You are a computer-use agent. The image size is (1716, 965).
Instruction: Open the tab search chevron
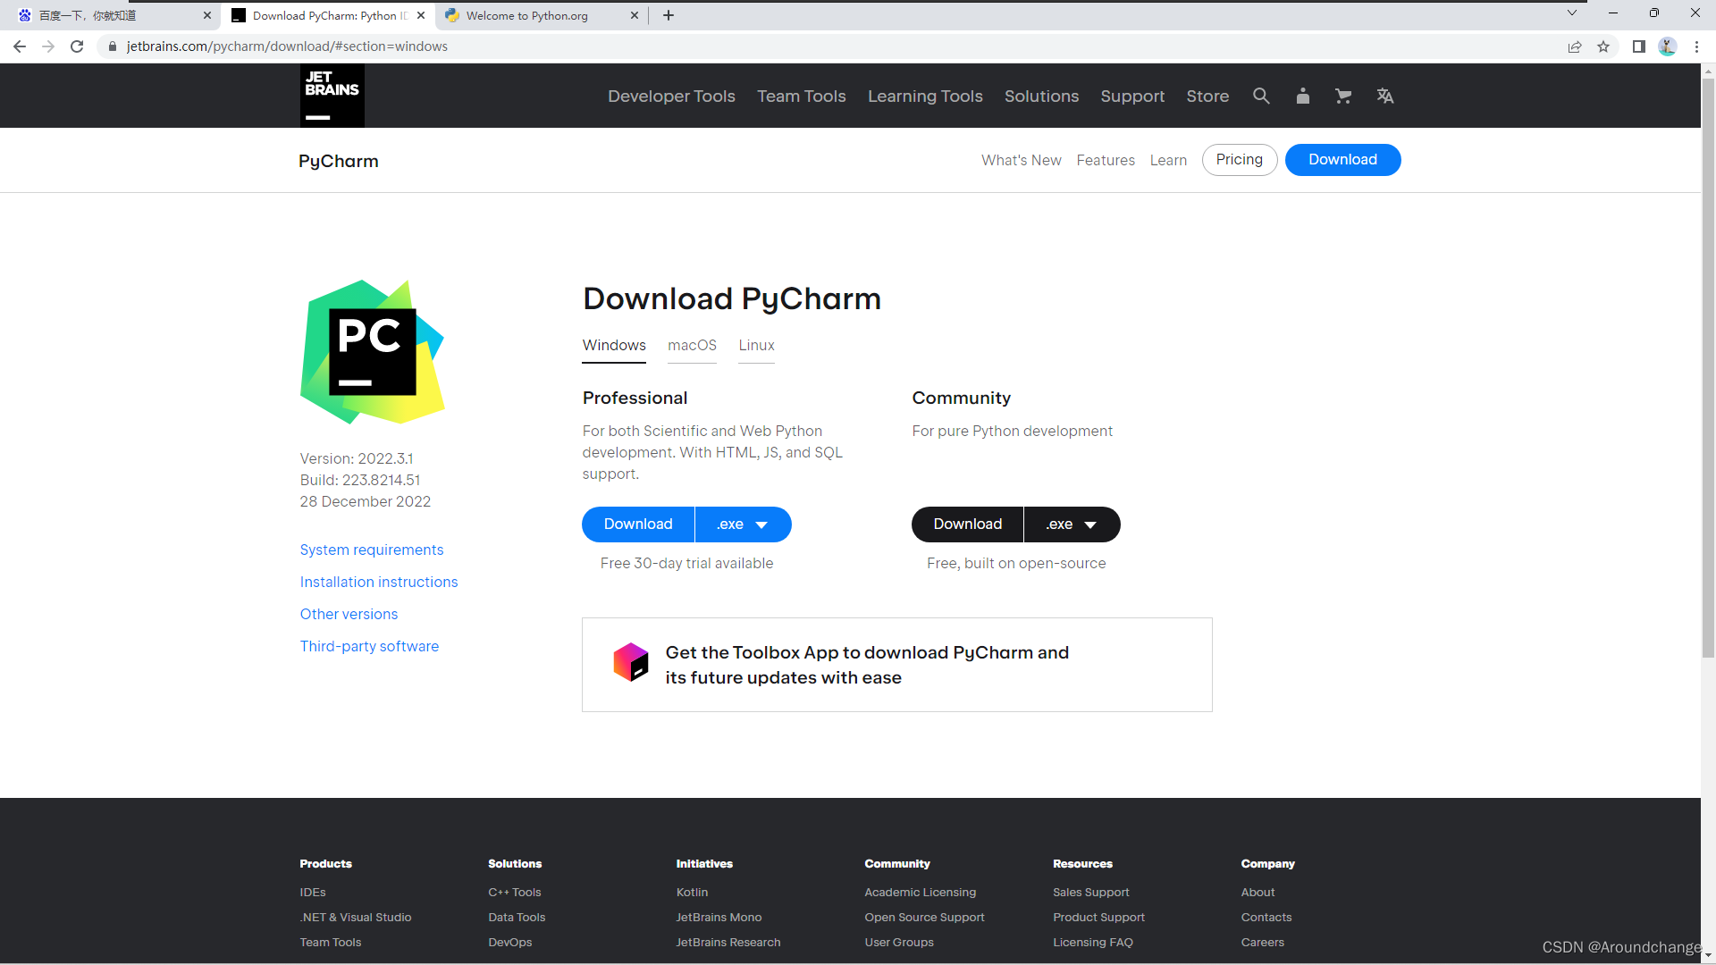[x=1572, y=13]
